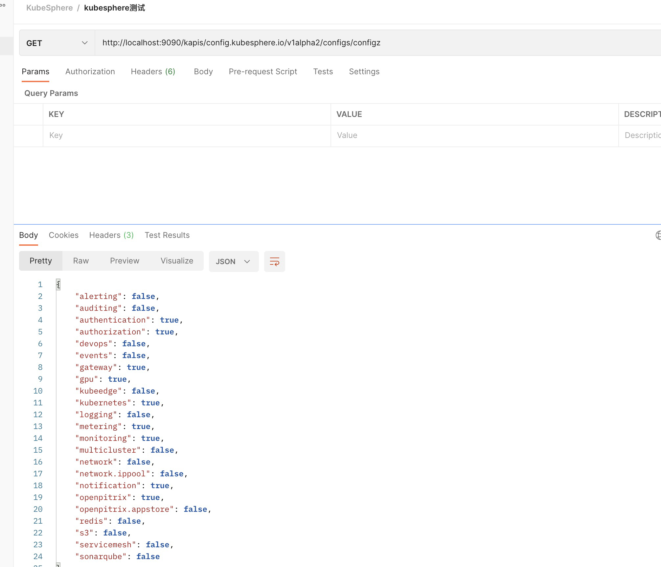Select the Visualize view
This screenshot has width=661, height=567.
click(x=177, y=261)
